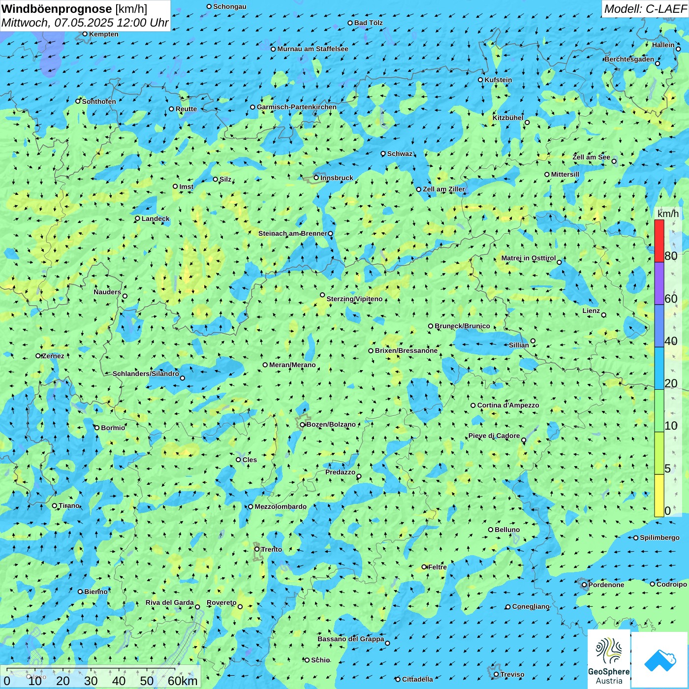
Task: Click the Schlanders/Silandro label
Action: (146, 374)
